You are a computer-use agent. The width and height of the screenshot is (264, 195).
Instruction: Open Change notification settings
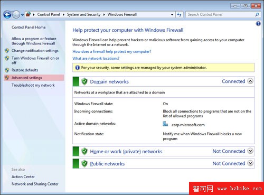point(35,51)
